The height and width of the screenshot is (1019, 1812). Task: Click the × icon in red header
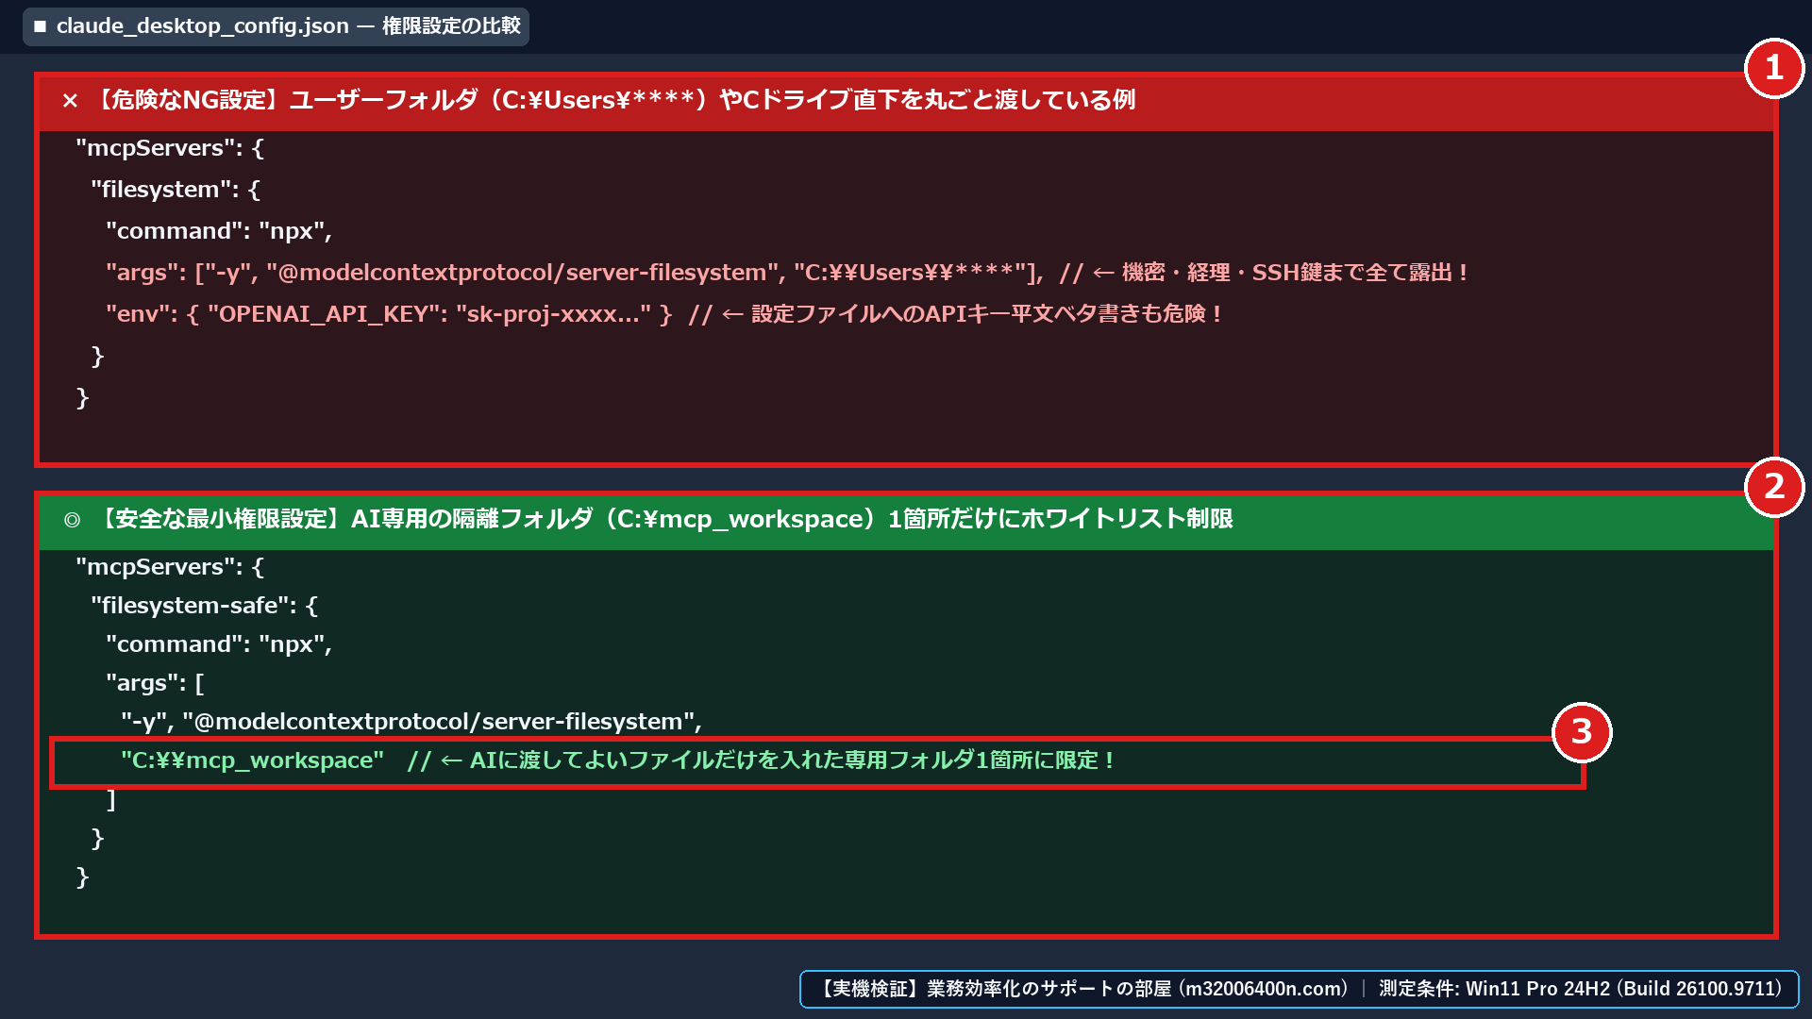70,101
